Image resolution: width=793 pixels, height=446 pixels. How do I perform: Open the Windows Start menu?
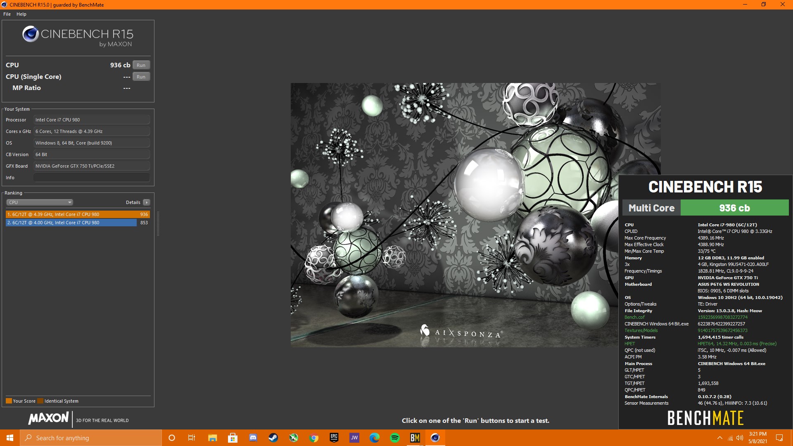pyautogui.click(x=10, y=438)
